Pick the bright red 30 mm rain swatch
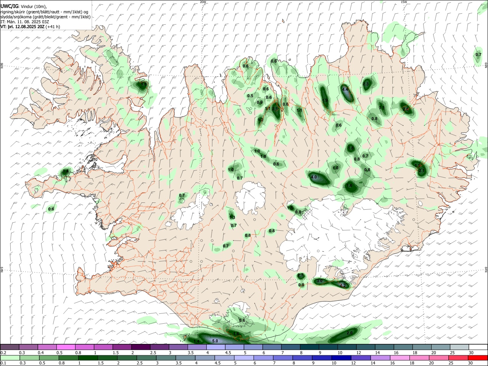This screenshot has width=488, height=366. point(478,358)
